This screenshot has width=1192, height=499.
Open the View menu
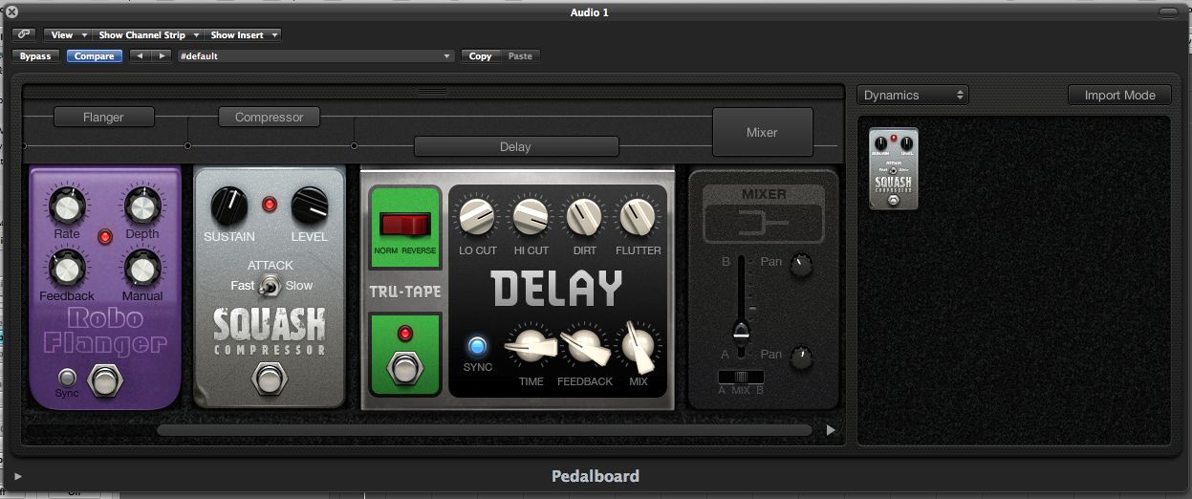pyautogui.click(x=67, y=35)
